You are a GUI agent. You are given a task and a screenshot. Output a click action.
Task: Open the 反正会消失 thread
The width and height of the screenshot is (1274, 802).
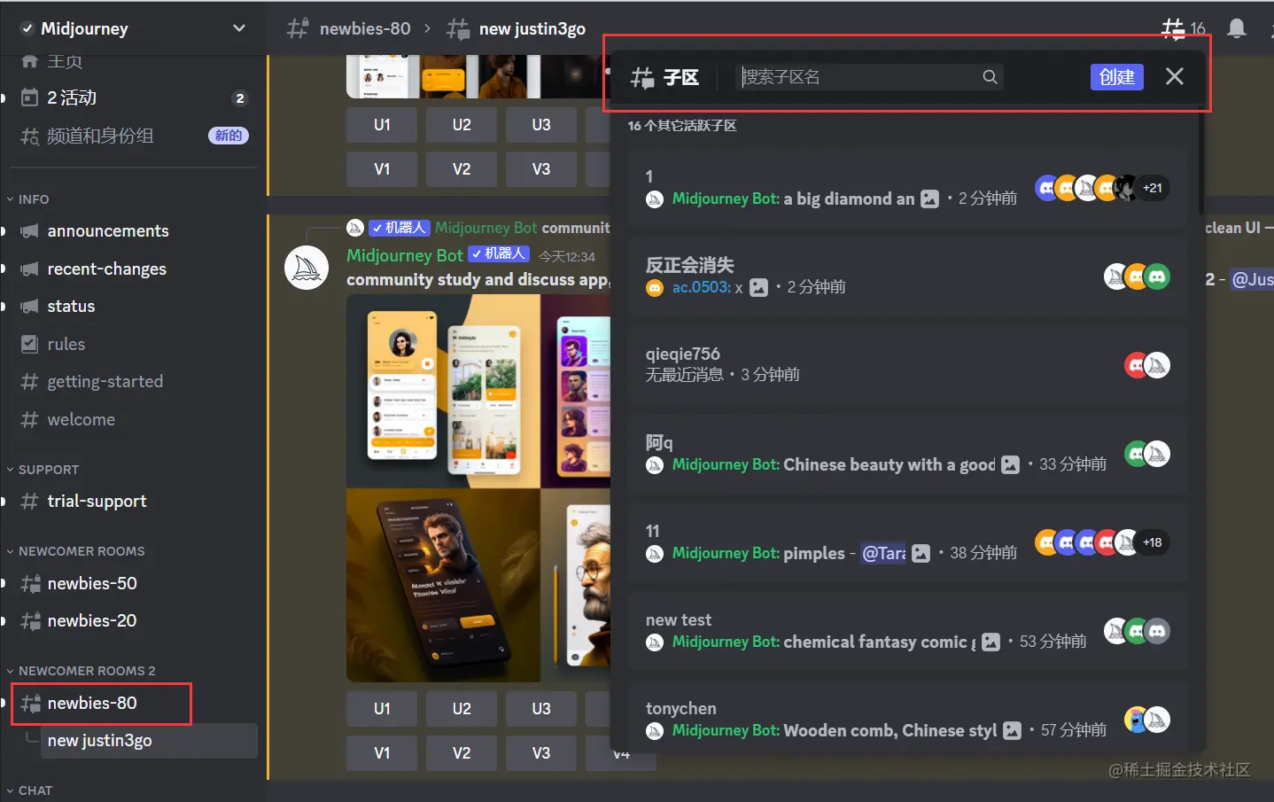(x=907, y=276)
